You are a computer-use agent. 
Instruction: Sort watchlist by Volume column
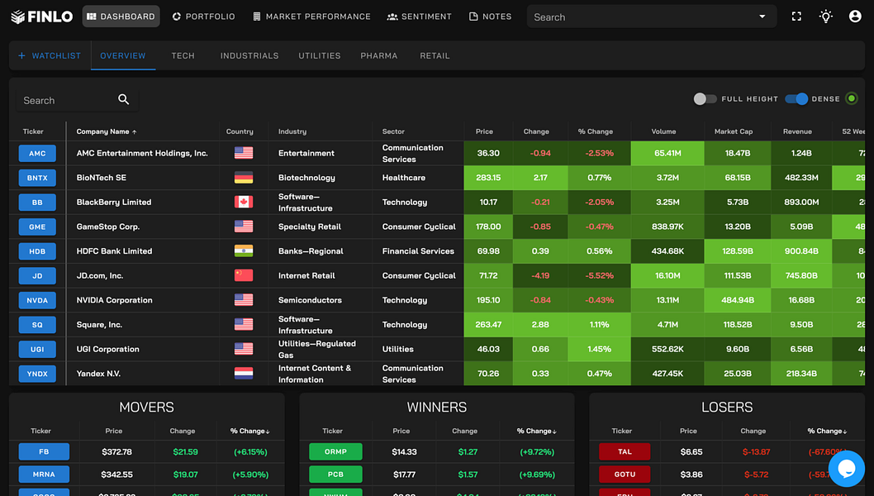click(663, 131)
